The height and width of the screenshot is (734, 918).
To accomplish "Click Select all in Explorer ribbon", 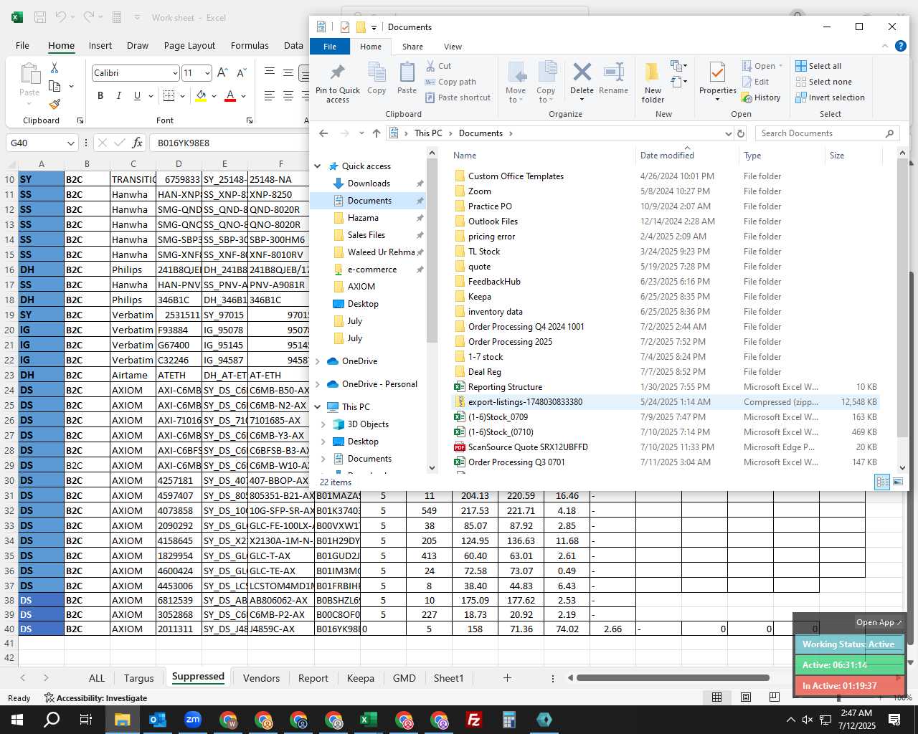I will 818,66.
